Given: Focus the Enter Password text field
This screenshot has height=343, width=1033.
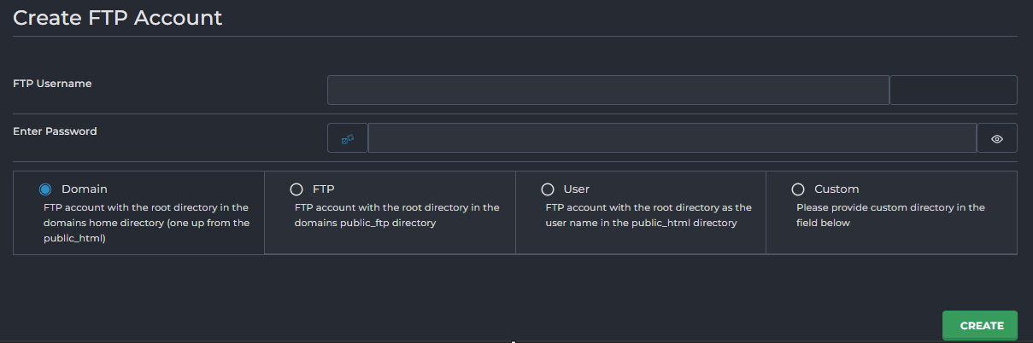Looking at the screenshot, I should coord(672,138).
